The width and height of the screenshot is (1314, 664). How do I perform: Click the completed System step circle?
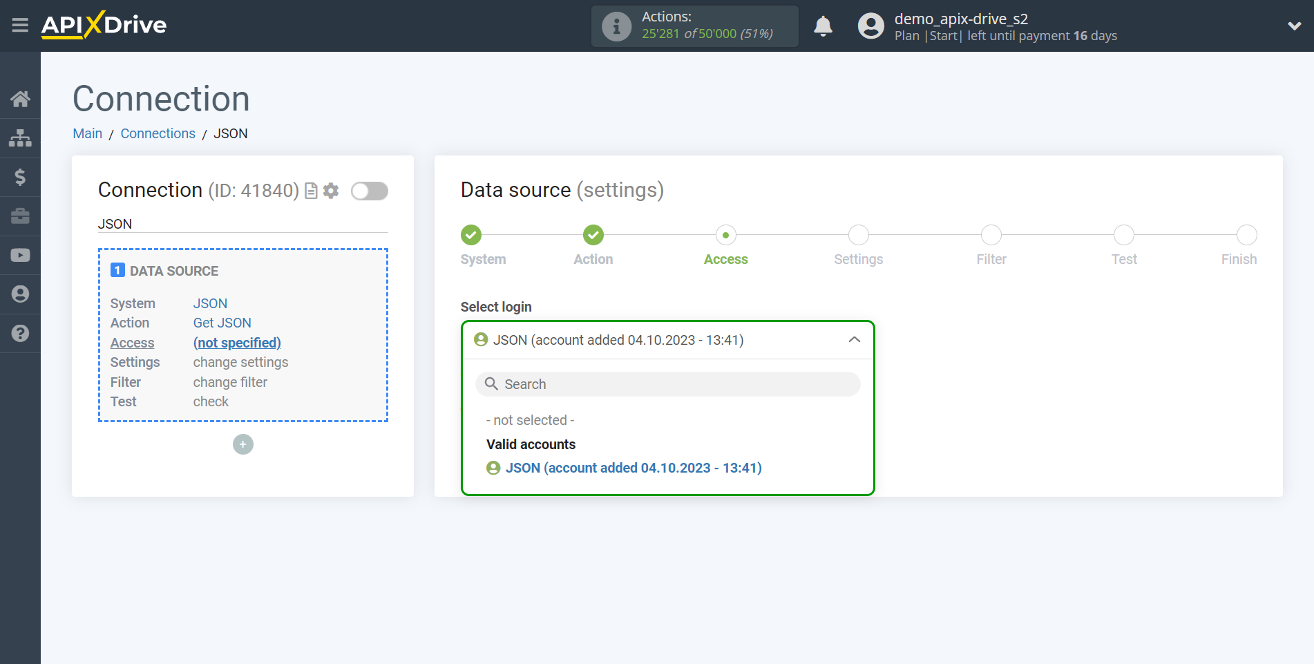pyautogui.click(x=471, y=235)
